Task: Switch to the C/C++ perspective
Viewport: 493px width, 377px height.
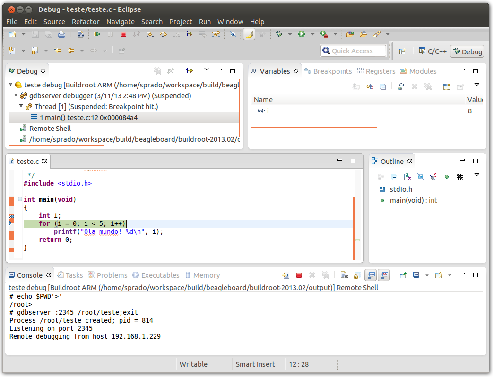Action: [x=432, y=51]
